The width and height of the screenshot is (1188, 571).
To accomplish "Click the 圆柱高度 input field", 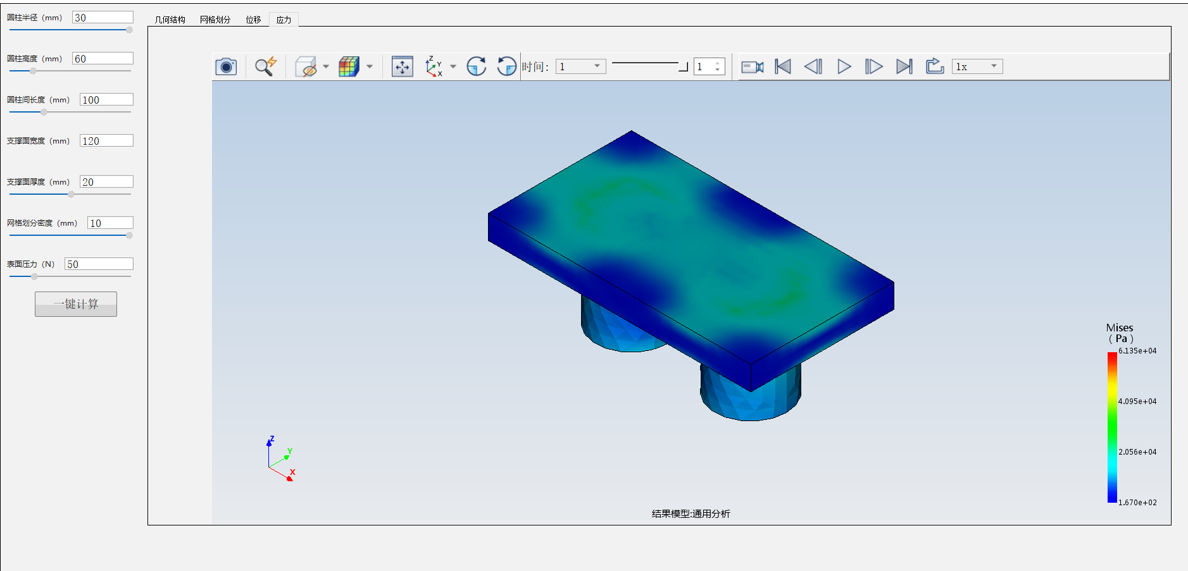I will point(103,59).
